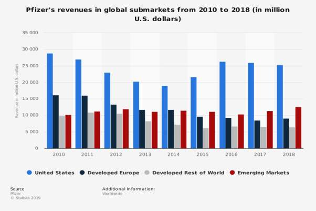Viewport: 316px width, 211px height.
Task: Toggle the United States legend entry
Action: [x=50, y=173]
